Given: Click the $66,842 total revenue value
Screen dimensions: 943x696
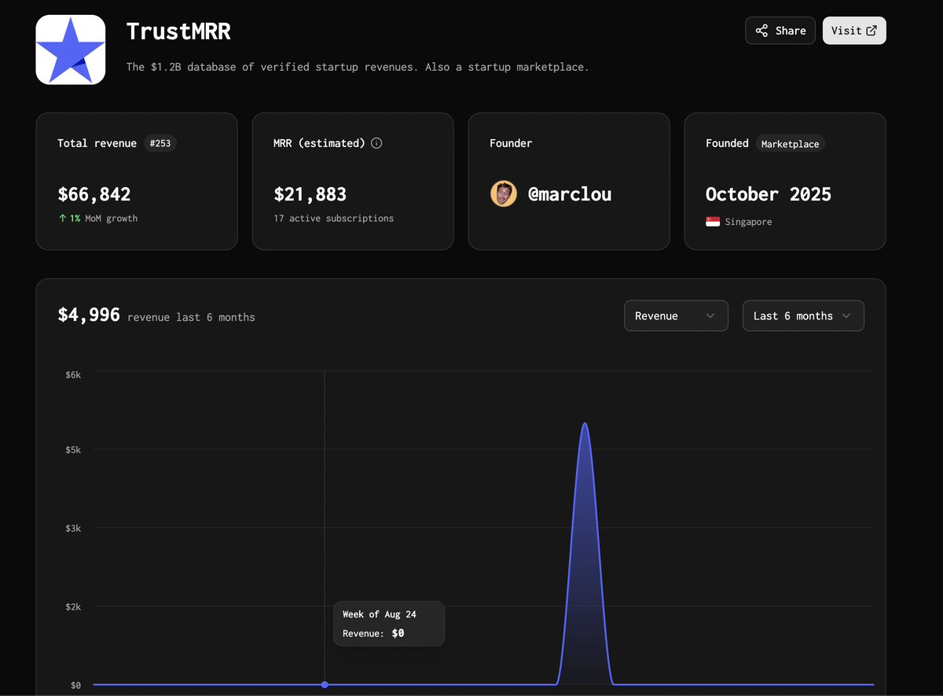Looking at the screenshot, I should point(94,193).
